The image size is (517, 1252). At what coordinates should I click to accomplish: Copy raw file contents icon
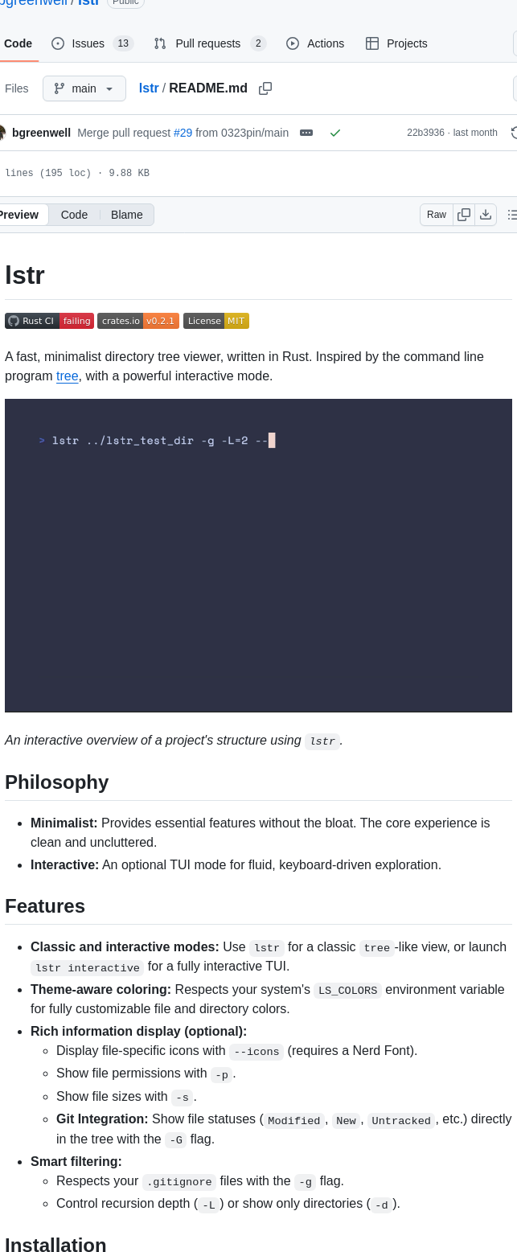[x=464, y=215]
